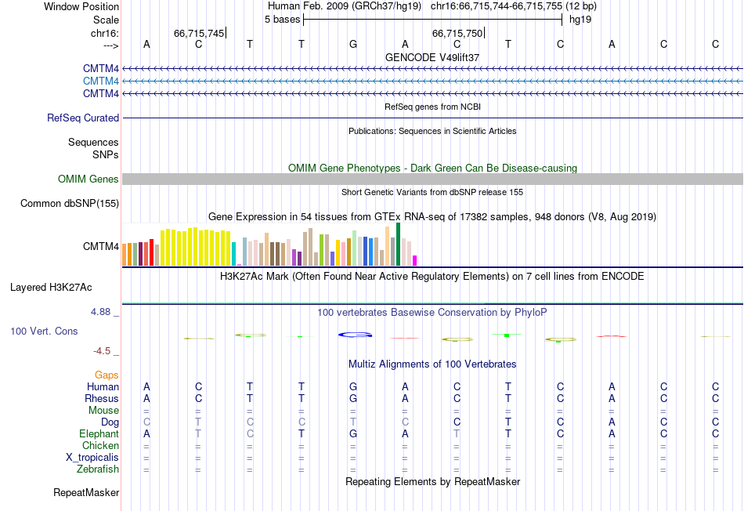Select the Zebrafish alignment row label

click(98, 469)
